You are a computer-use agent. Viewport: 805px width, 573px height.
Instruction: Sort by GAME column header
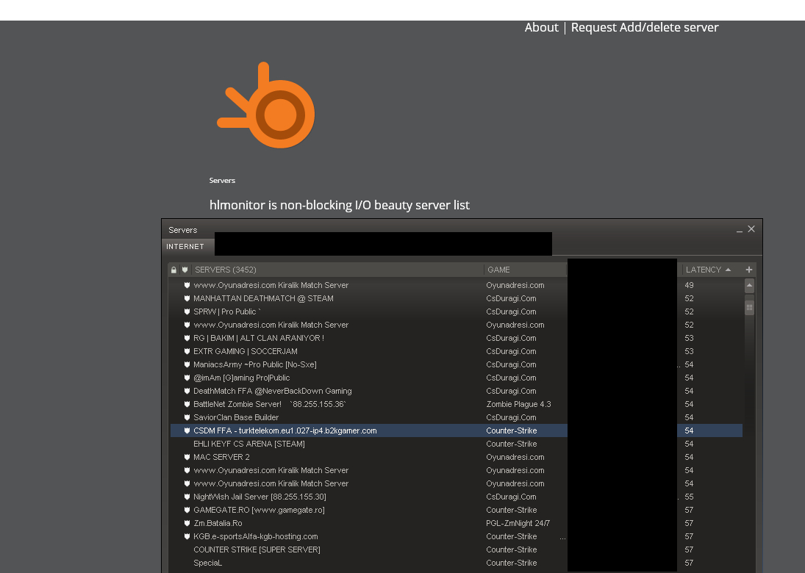coord(498,270)
